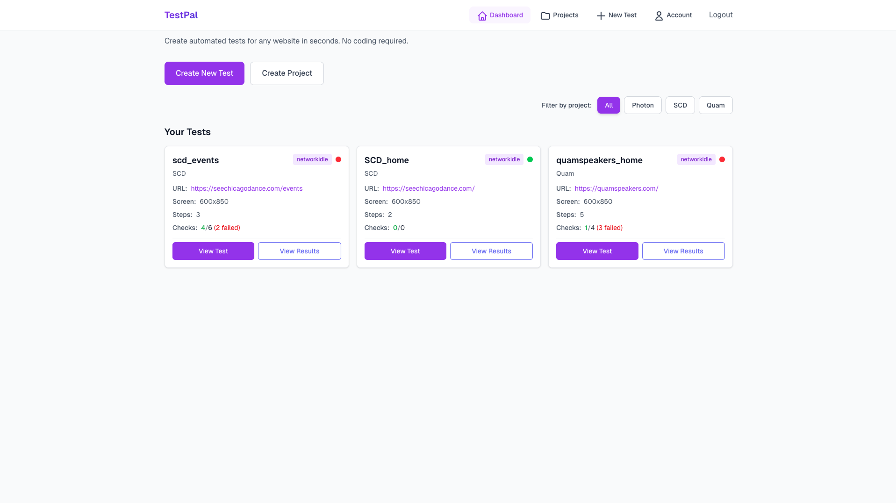Click the Logout option
Screen dimensions: 896x503
click(x=721, y=14)
